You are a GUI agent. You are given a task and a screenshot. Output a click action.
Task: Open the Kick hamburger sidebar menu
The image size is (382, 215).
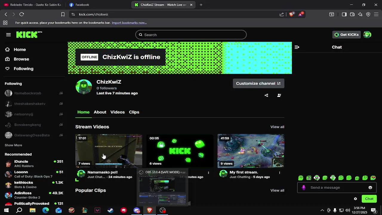click(8, 35)
